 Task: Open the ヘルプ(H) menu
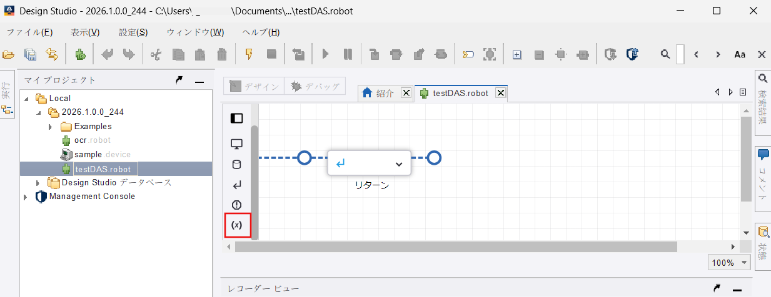(x=261, y=32)
